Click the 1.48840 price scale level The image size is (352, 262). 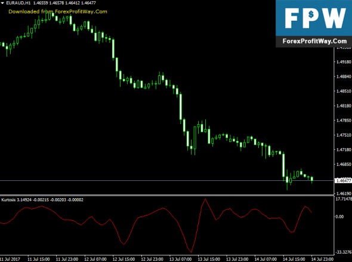coord(344,76)
